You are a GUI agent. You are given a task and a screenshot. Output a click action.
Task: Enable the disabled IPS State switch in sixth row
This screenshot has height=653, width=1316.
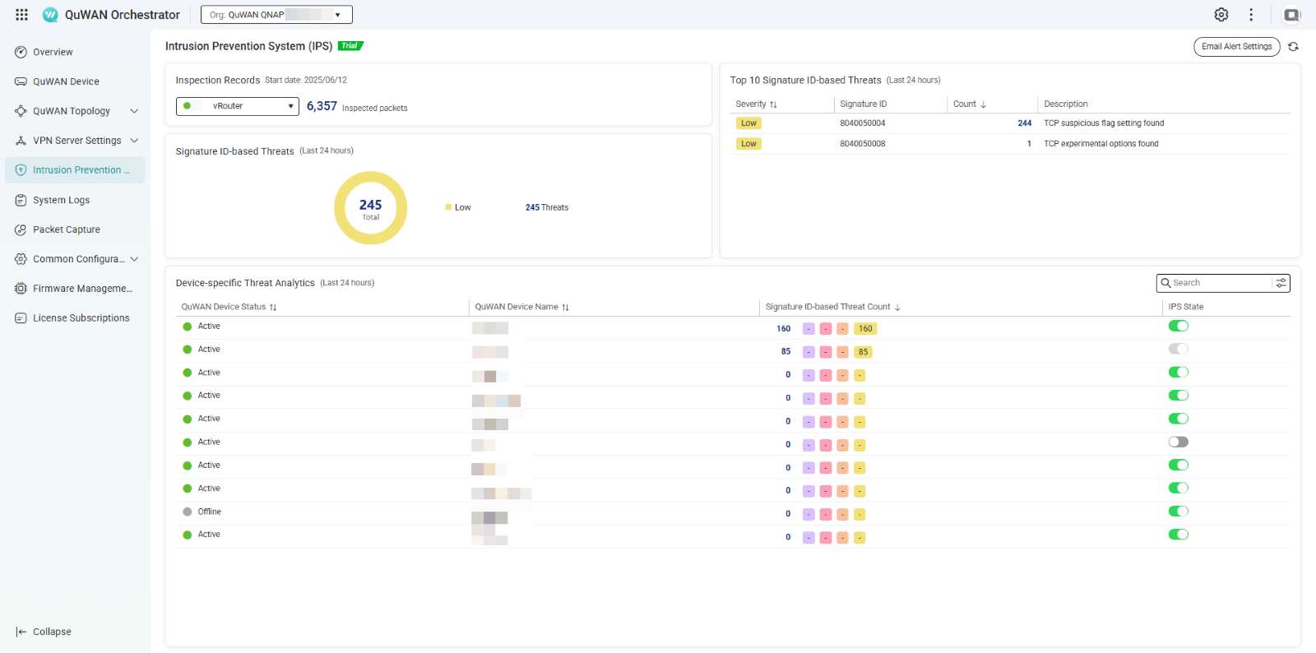click(x=1179, y=442)
